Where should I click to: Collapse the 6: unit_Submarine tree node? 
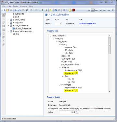[8, 26]
